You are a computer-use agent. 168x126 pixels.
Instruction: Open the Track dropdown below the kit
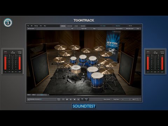[29, 95]
